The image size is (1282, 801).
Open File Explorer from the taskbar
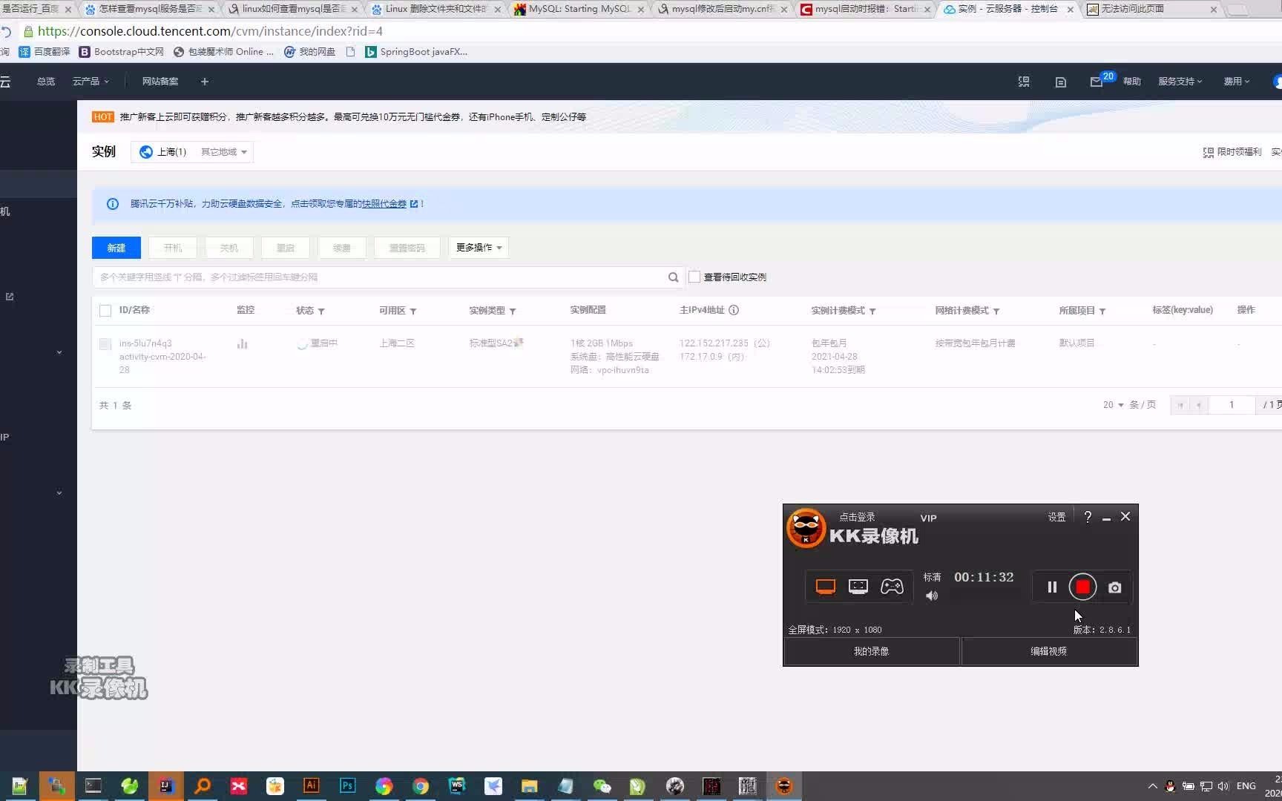click(x=529, y=786)
